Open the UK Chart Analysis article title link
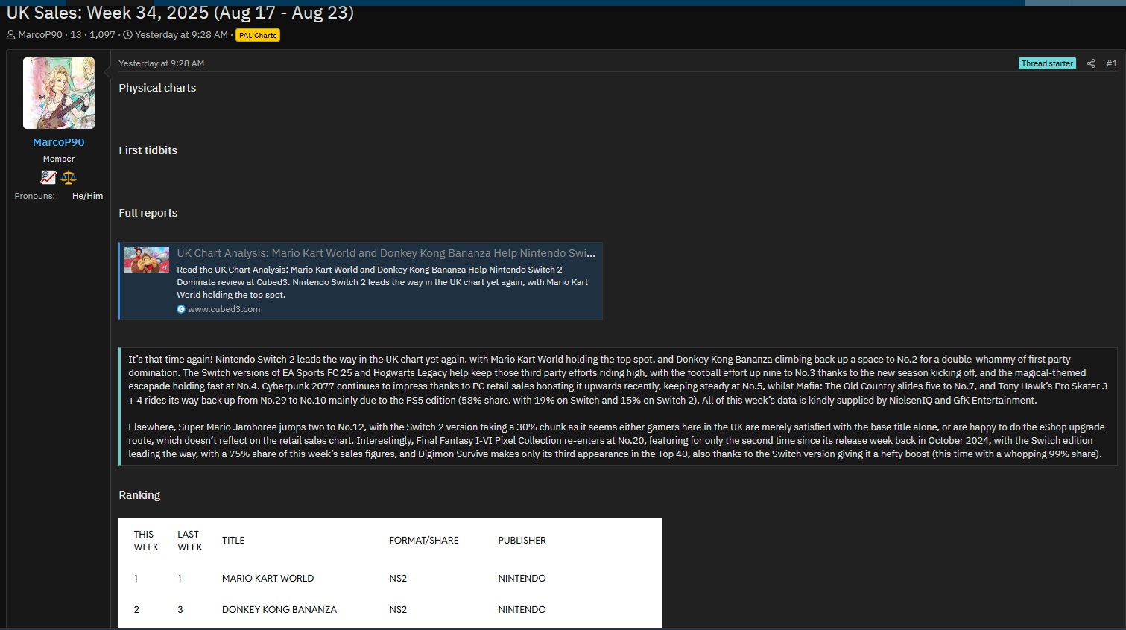 386,253
